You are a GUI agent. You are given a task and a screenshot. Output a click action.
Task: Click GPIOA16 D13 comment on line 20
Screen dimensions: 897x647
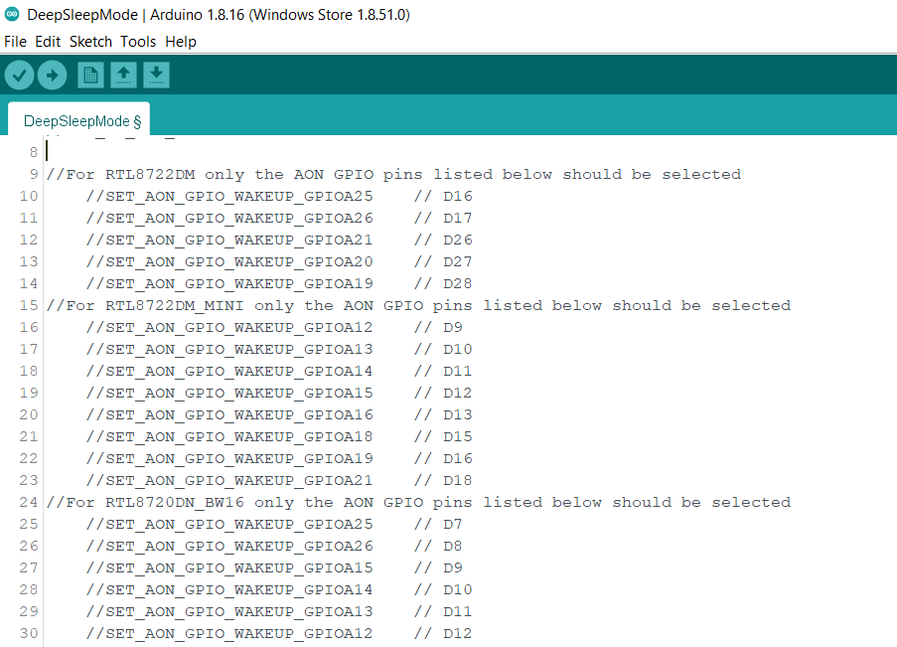(279, 414)
